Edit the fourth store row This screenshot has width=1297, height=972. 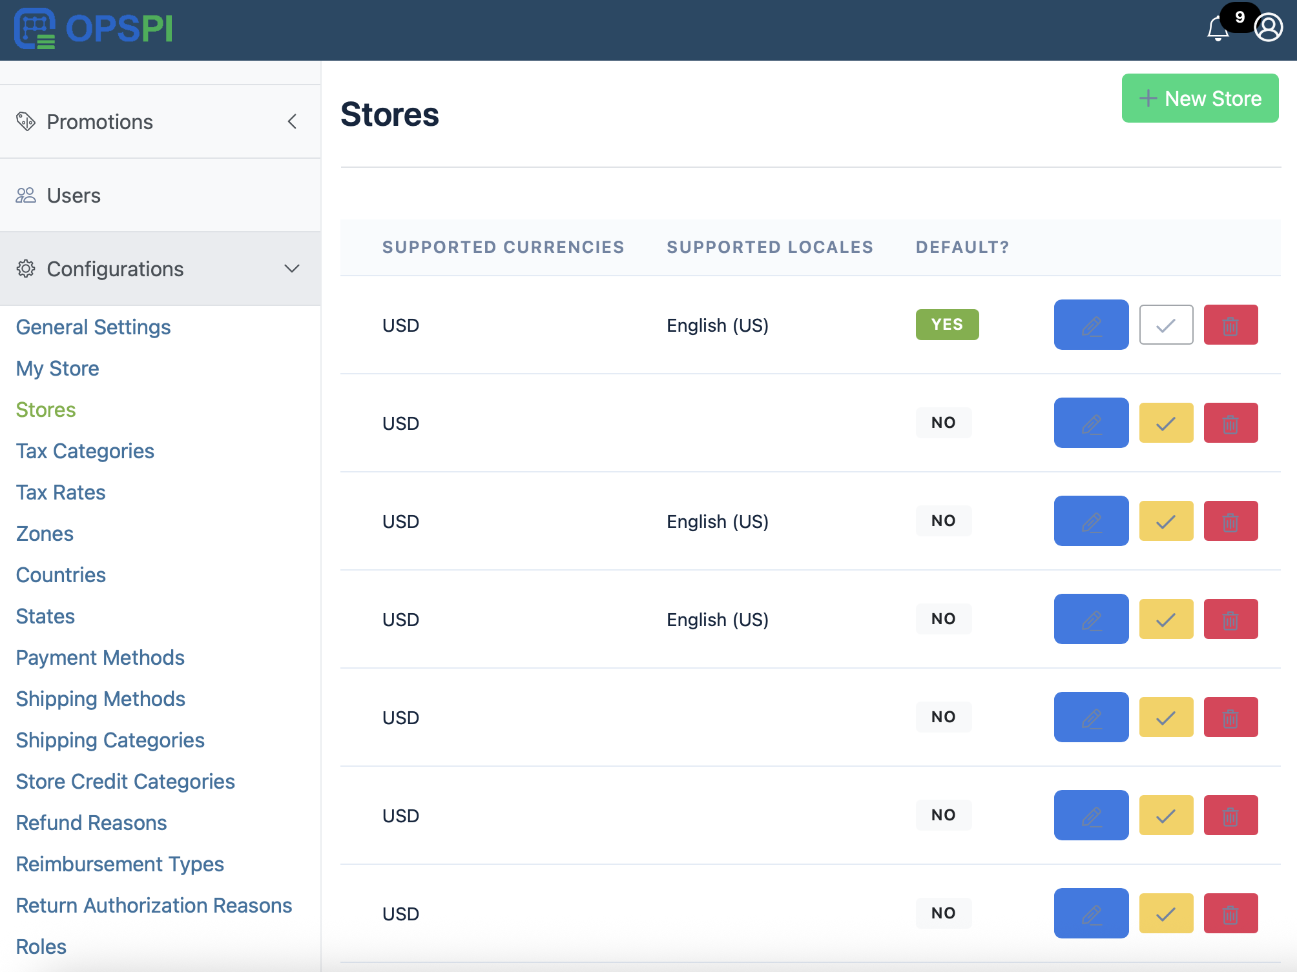point(1091,619)
